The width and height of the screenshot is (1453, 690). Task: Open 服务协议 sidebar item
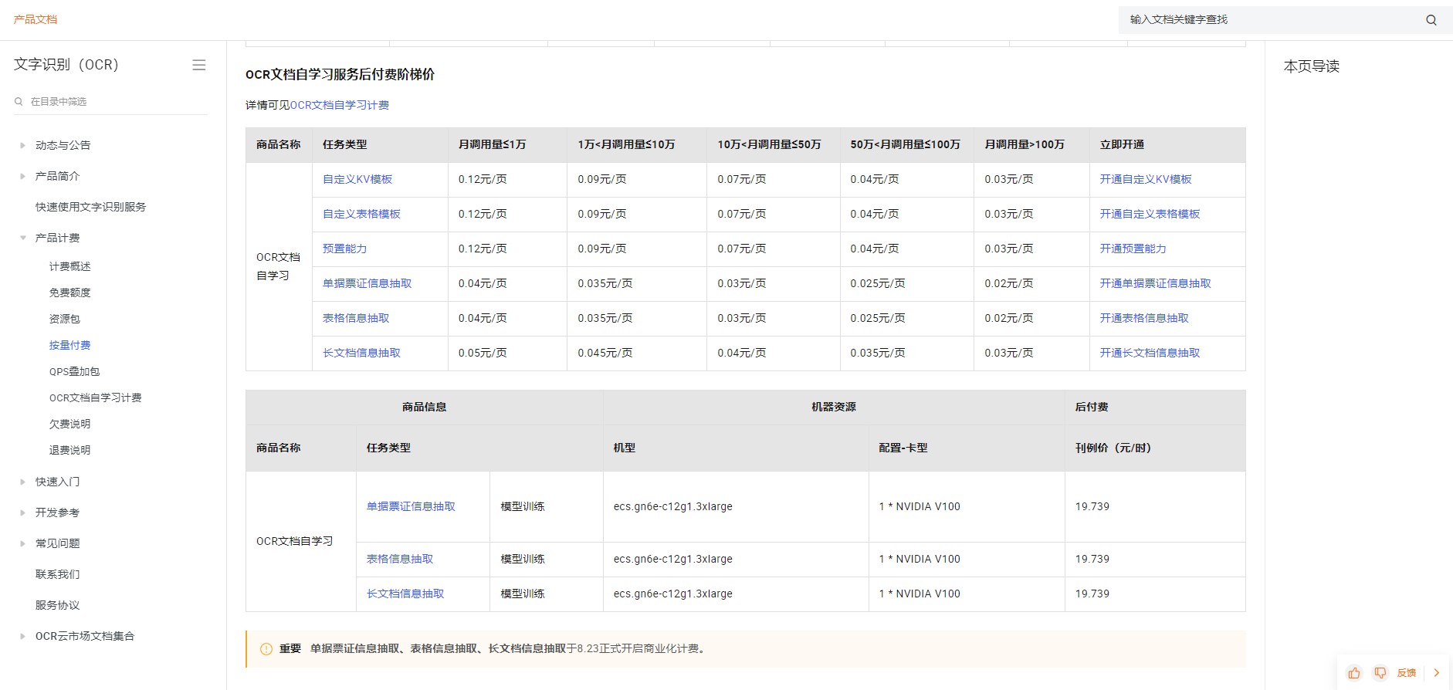(x=57, y=605)
